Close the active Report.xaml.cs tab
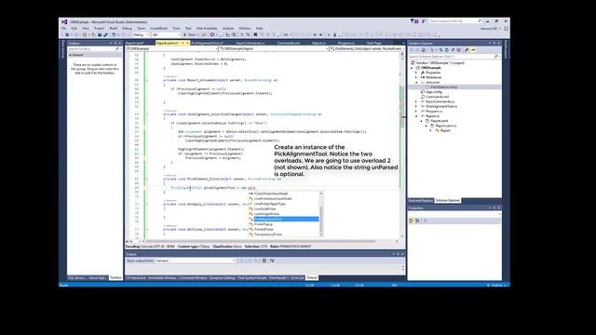 (x=188, y=43)
